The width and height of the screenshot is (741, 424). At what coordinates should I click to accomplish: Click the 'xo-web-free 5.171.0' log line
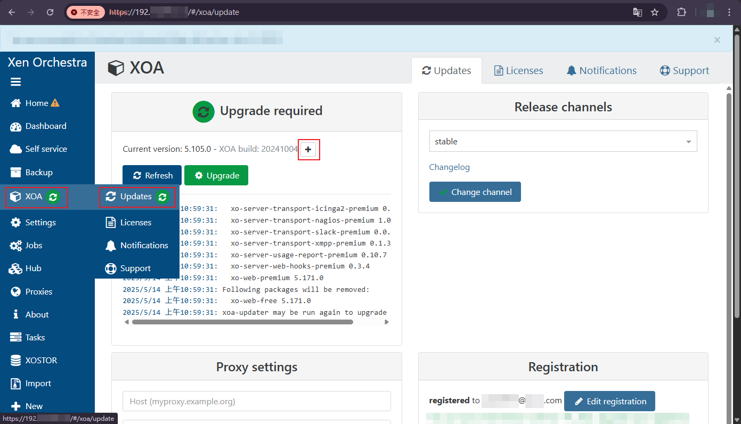point(271,301)
